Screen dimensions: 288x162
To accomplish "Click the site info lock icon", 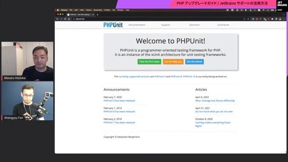I will 74,19.
